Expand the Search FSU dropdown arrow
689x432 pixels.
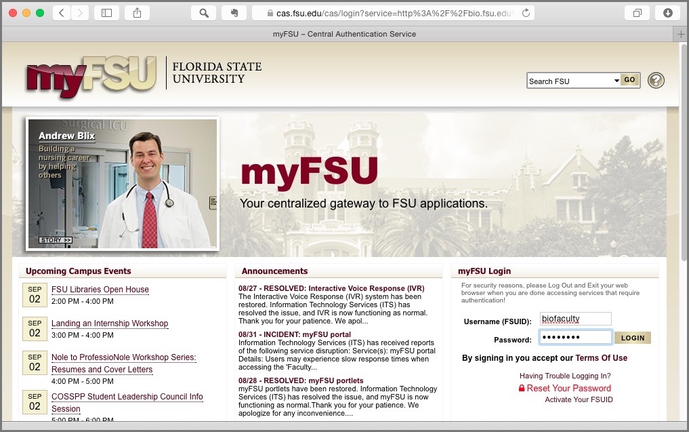pyautogui.click(x=617, y=81)
